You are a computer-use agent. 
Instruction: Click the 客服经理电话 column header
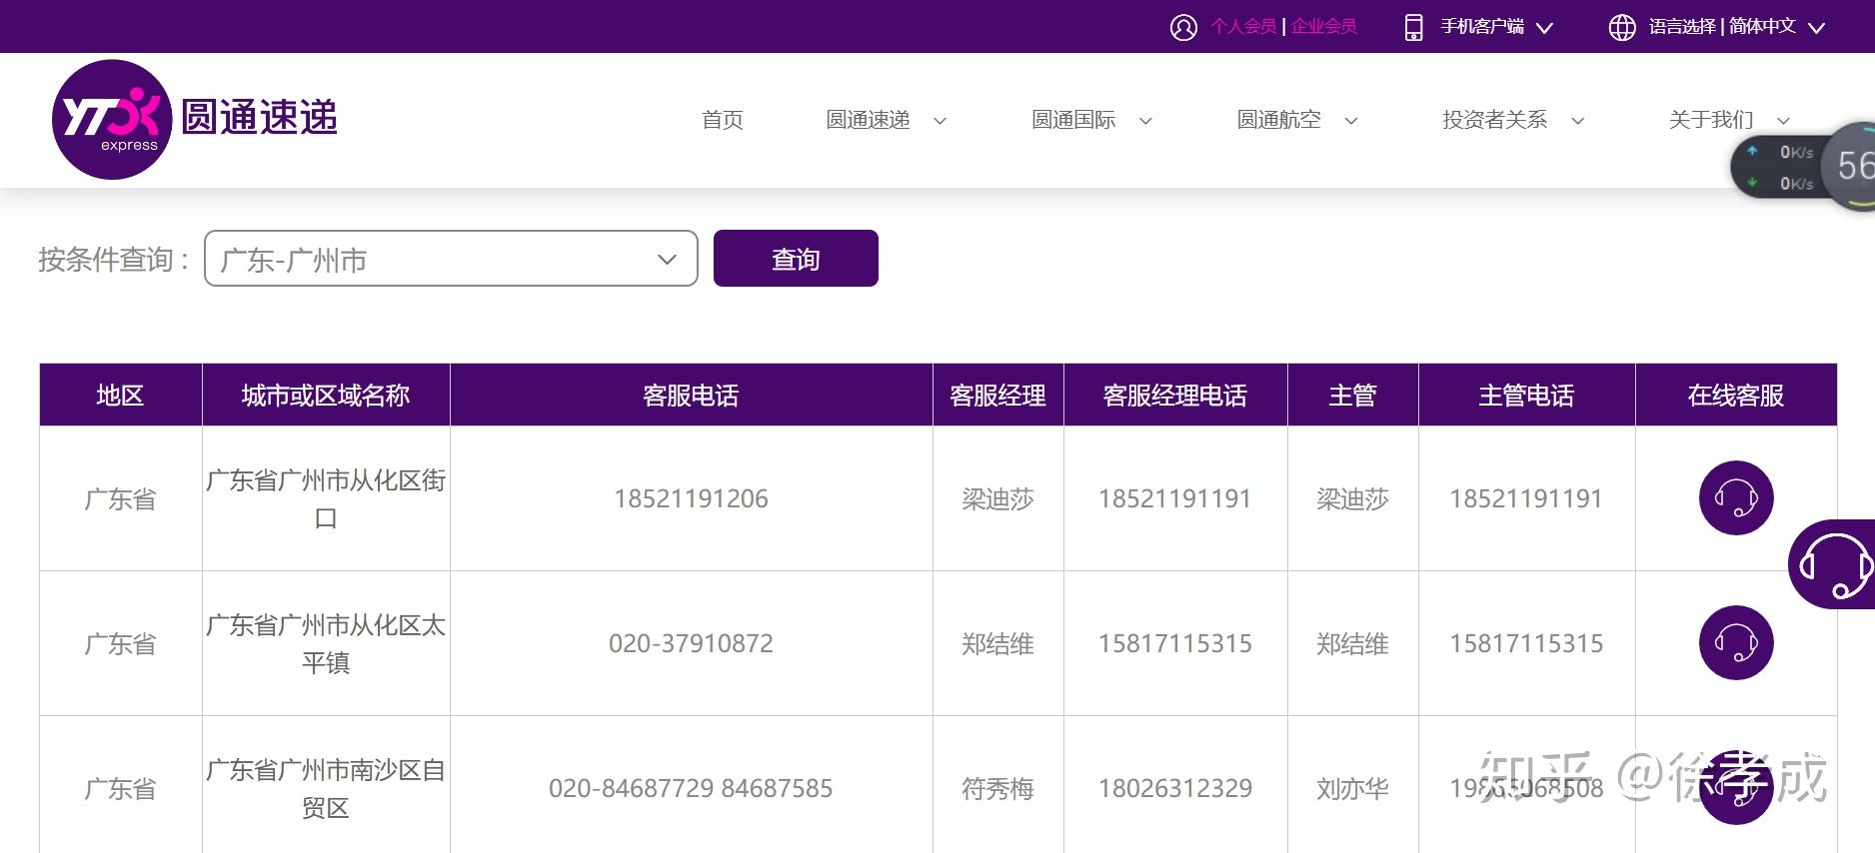[1175, 396]
